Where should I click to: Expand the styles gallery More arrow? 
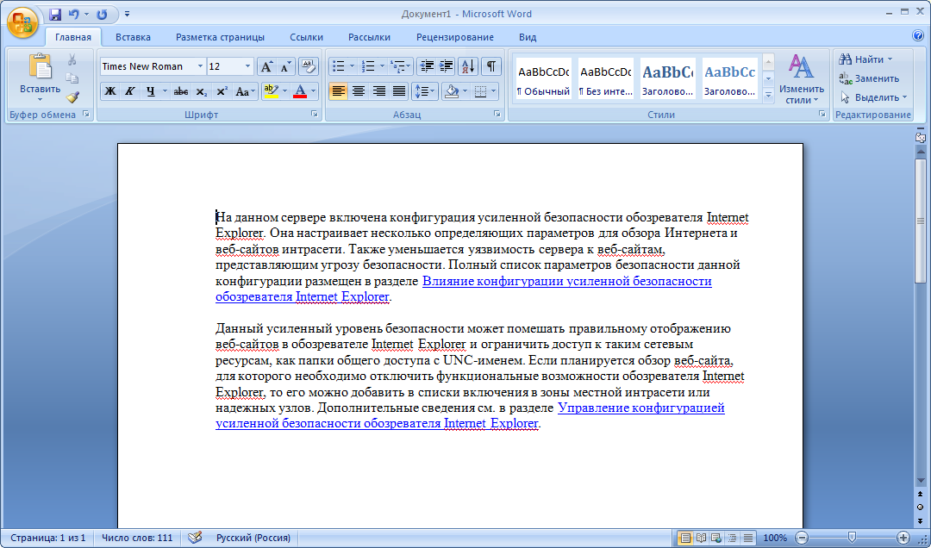(x=768, y=95)
